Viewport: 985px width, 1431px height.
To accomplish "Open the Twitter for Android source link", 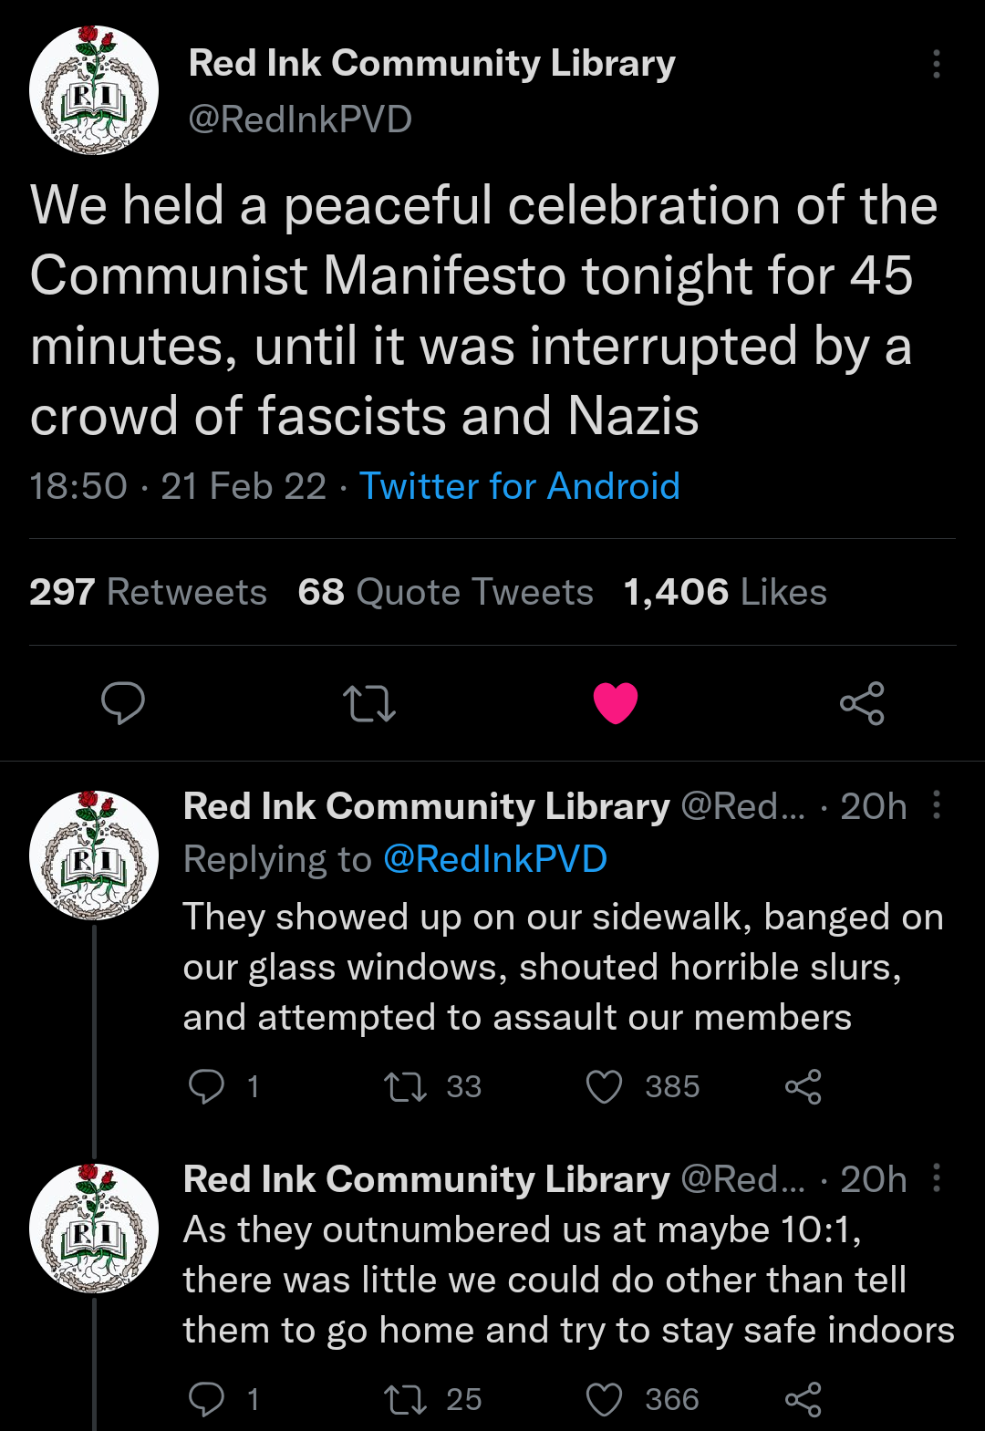I will click(x=520, y=486).
